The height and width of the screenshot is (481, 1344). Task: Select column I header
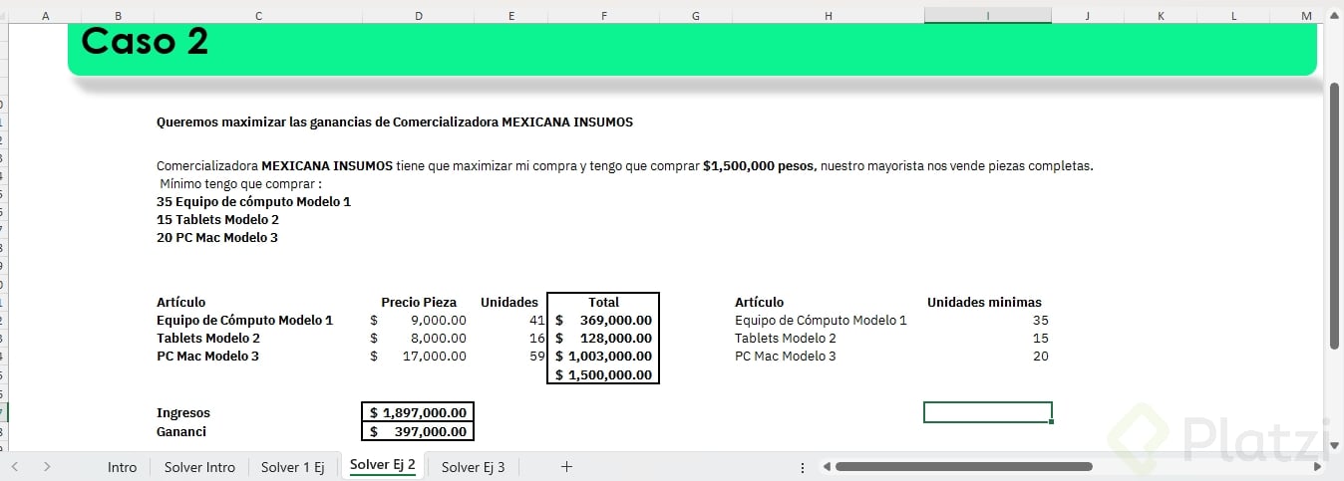click(x=987, y=15)
